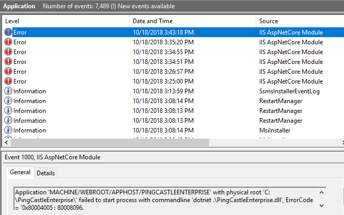Click 'Event 1000, IIS AspNetCore Module' heading
The height and width of the screenshot is (215, 344).
pyautogui.click(x=53, y=157)
